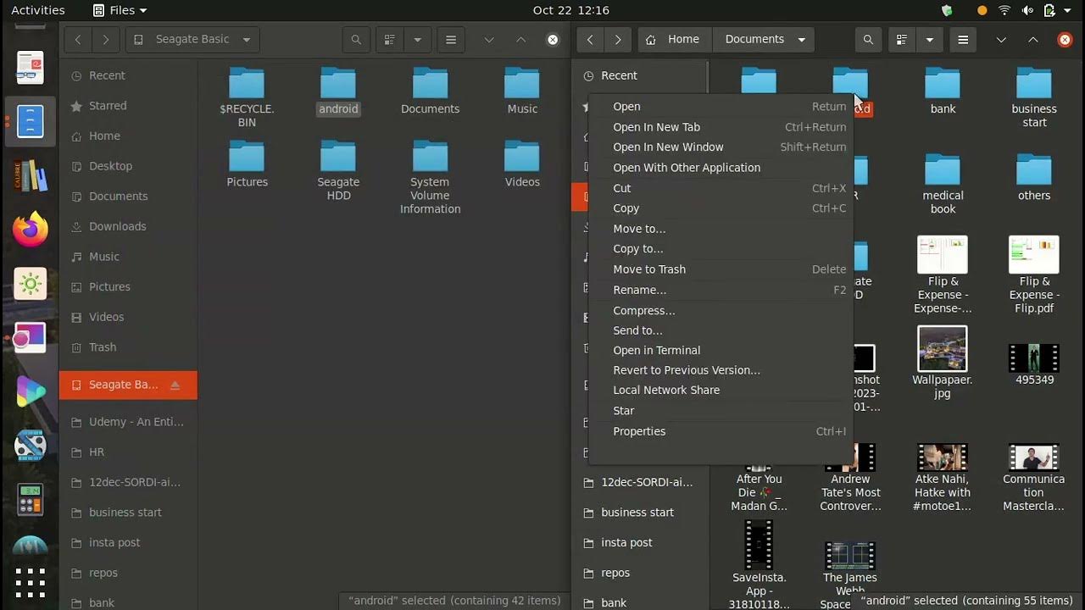Image resolution: width=1085 pixels, height=610 pixels.
Task: Select Move to Trash
Action: tap(721, 269)
